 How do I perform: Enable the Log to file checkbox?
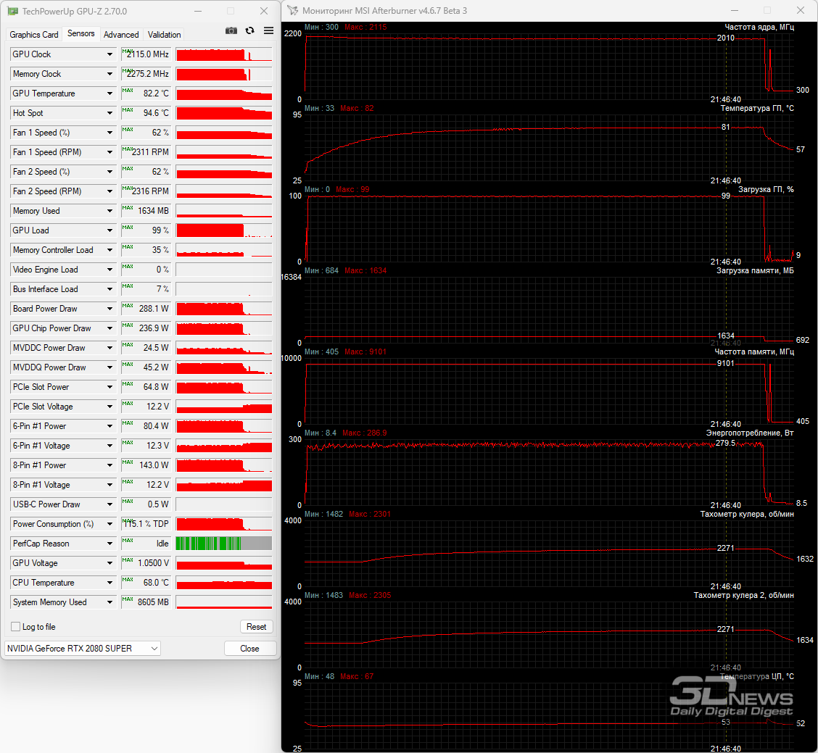click(x=16, y=627)
